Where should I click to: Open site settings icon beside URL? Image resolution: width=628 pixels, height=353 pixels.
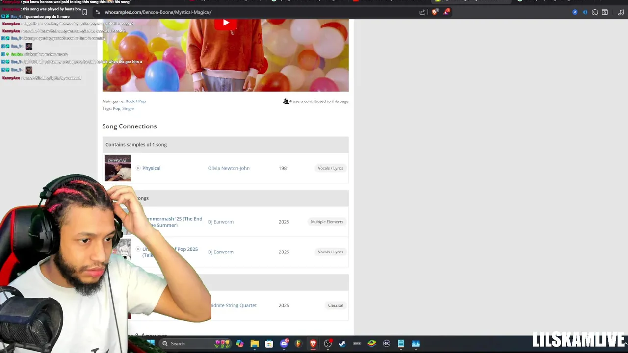[97, 12]
